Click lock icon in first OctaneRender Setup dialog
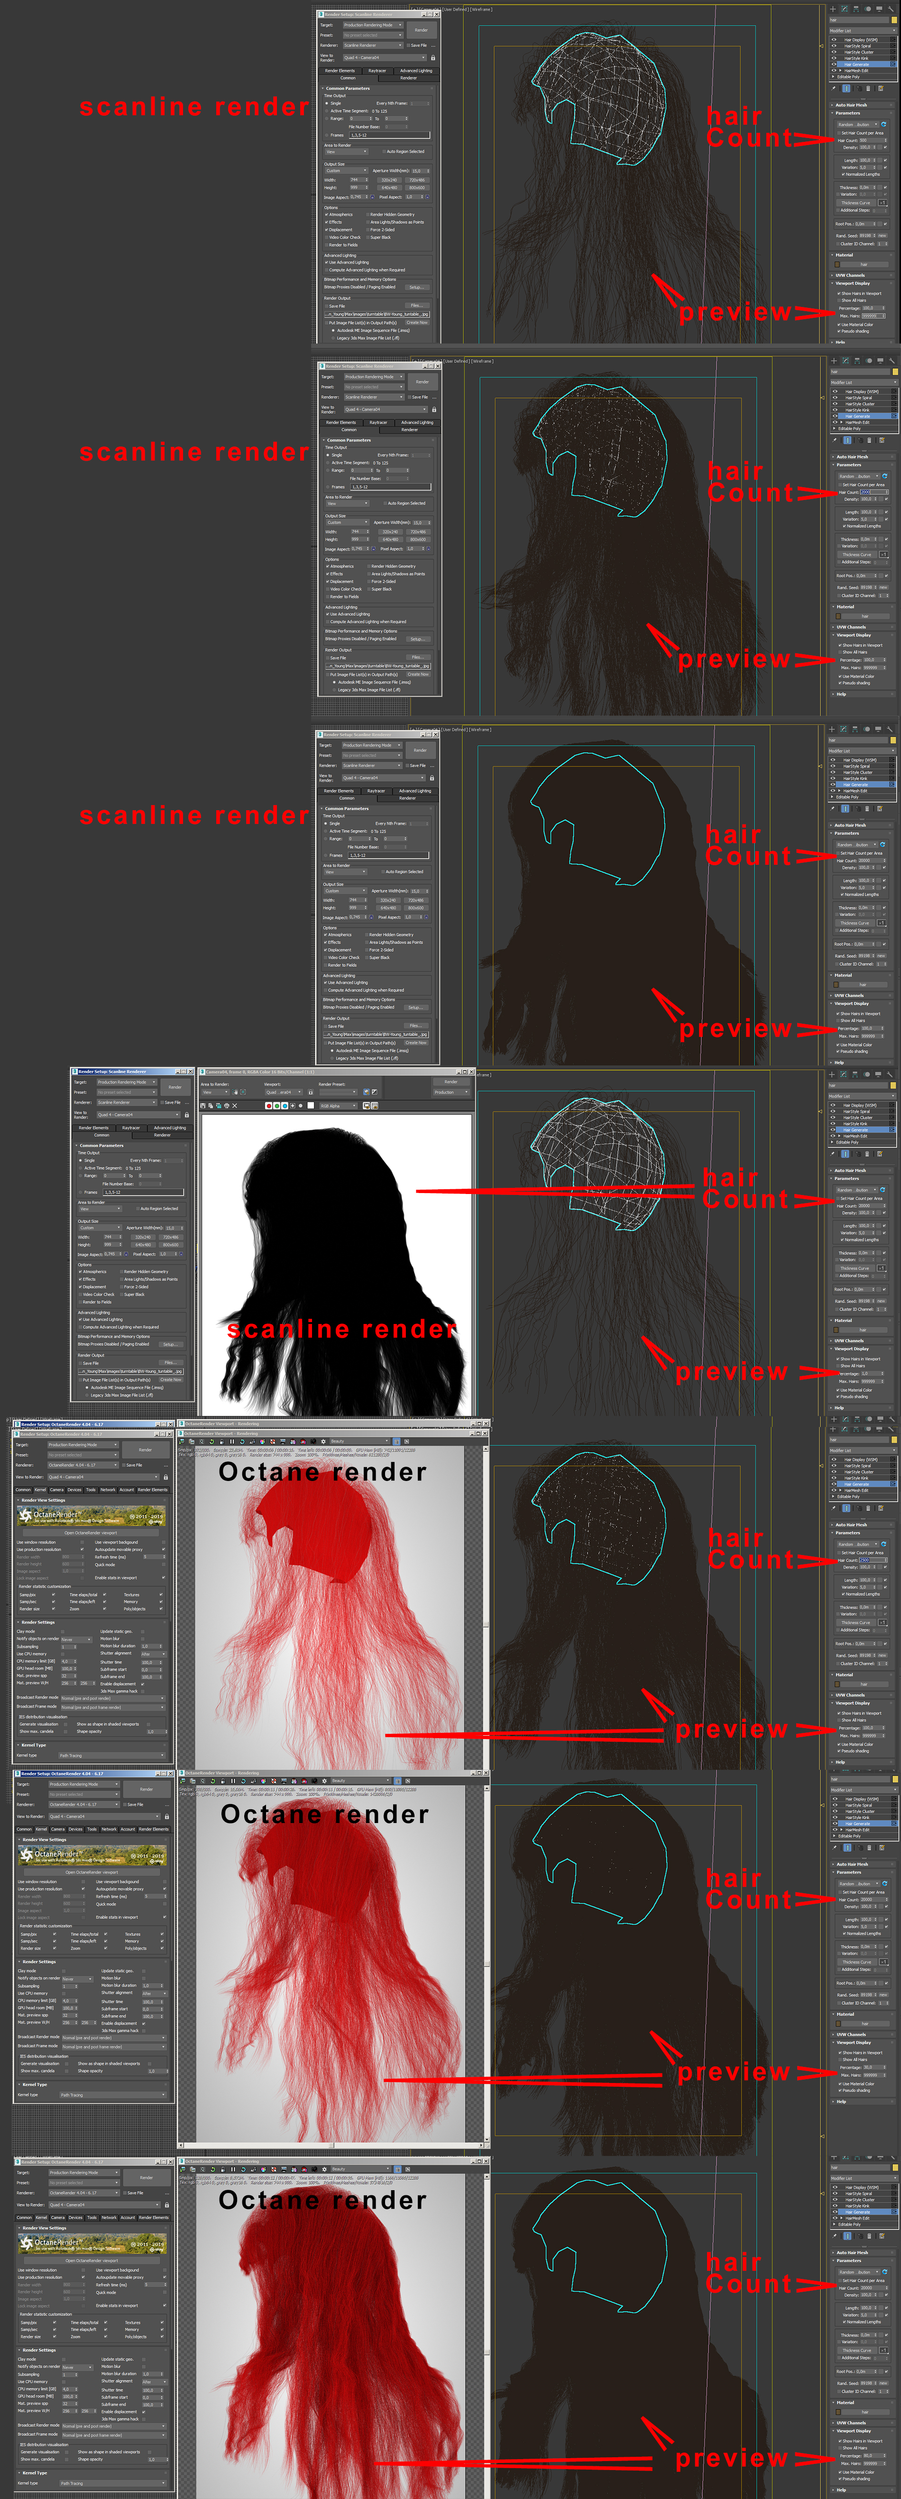Viewport: 901px width, 2499px height. (x=165, y=1478)
